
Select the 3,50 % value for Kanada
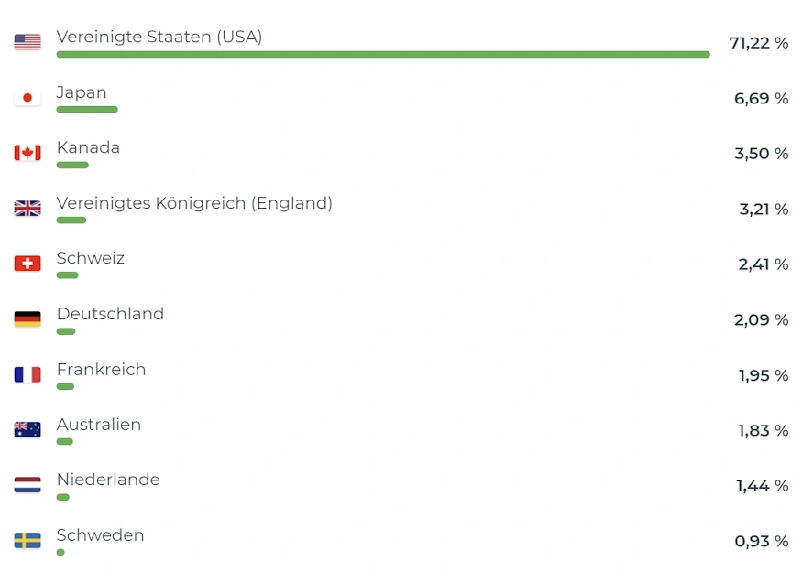point(761,154)
